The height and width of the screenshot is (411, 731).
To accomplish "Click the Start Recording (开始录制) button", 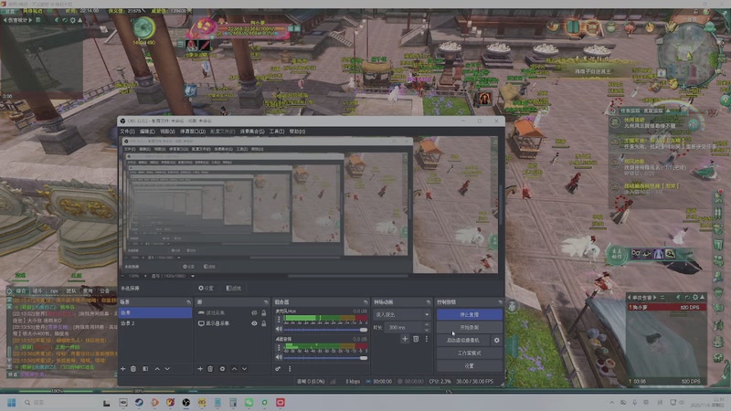I will tap(470, 327).
